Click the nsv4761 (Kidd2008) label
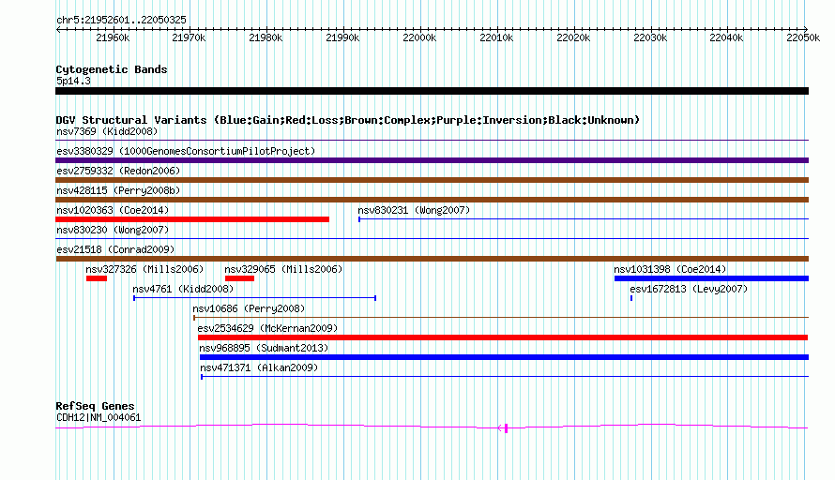This screenshot has height=480, width=835. [x=183, y=289]
